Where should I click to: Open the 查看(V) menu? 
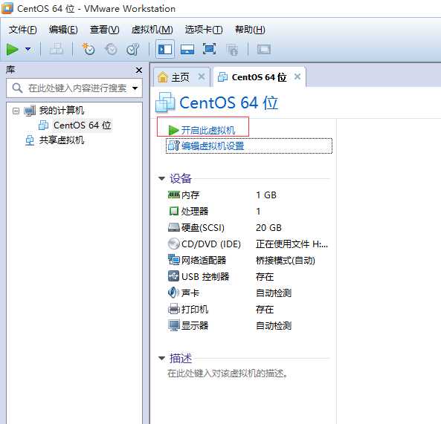(x=104, y=30)
